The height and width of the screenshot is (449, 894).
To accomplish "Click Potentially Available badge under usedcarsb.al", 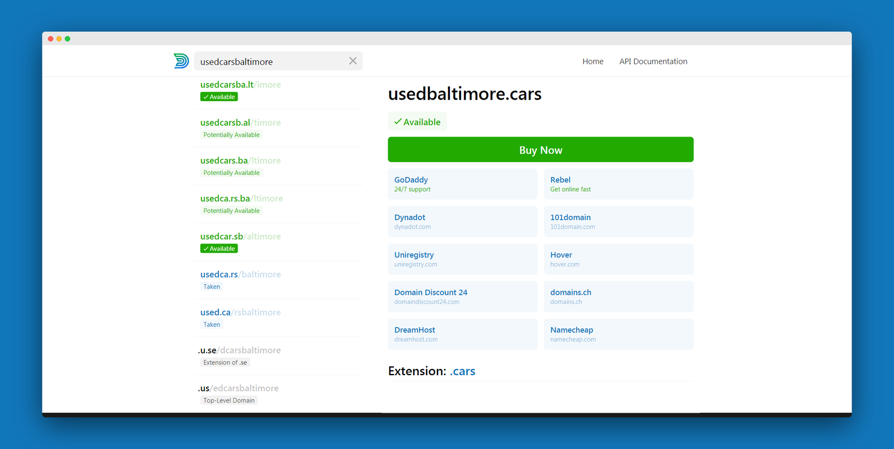I will (x=231, y=135).
